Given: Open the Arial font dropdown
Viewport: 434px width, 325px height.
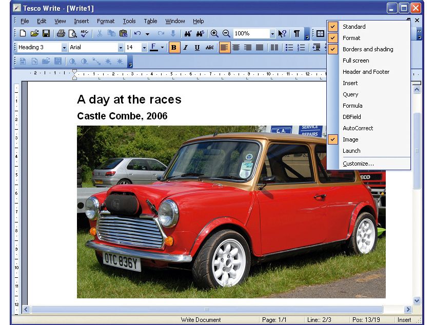Looking at the screenshot, I should (121, 48).
